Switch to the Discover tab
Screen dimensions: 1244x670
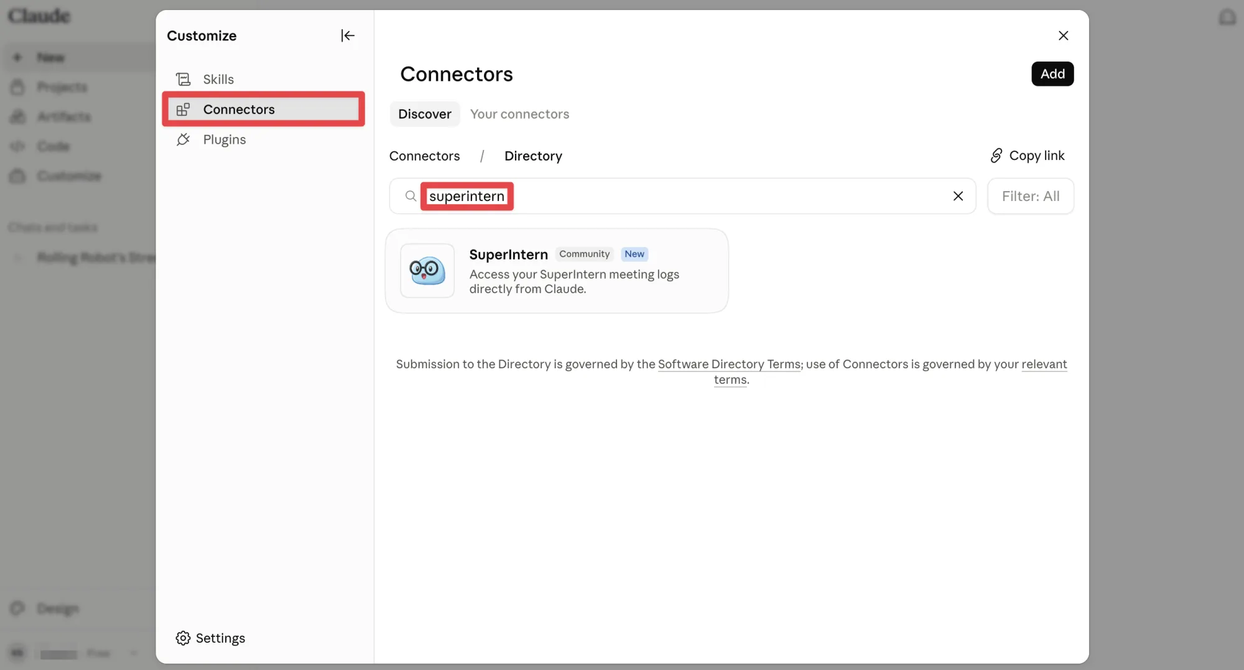coord(425,114)
